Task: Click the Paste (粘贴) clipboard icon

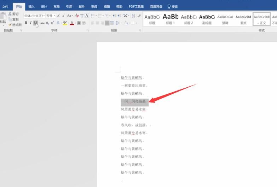Action: pyautogui.click(x=3, y=16)
